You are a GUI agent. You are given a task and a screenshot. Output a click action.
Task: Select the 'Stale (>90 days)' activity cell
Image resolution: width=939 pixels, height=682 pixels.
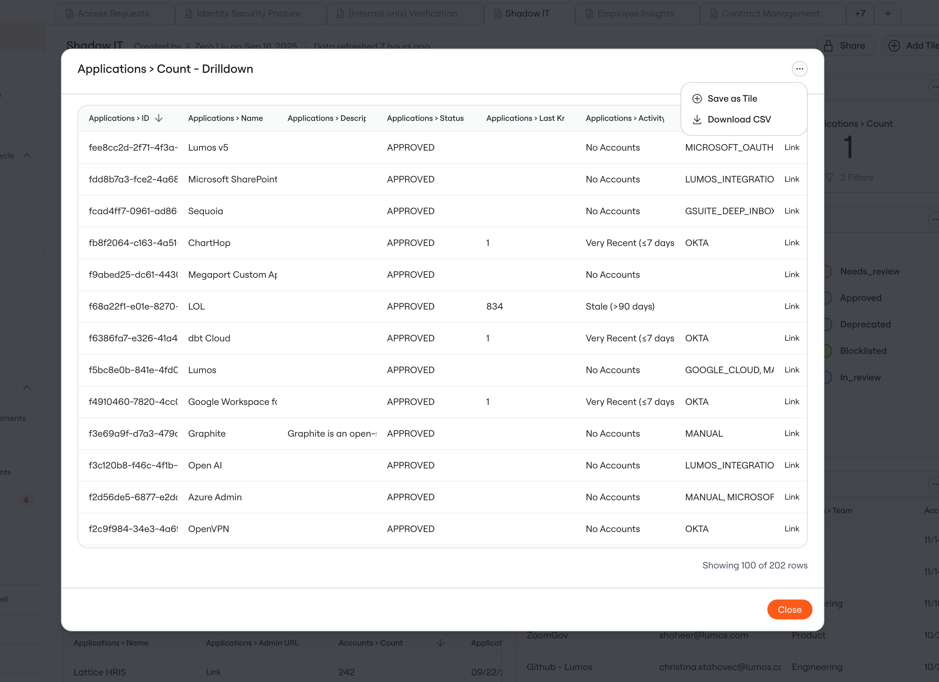tap(620, 307)
